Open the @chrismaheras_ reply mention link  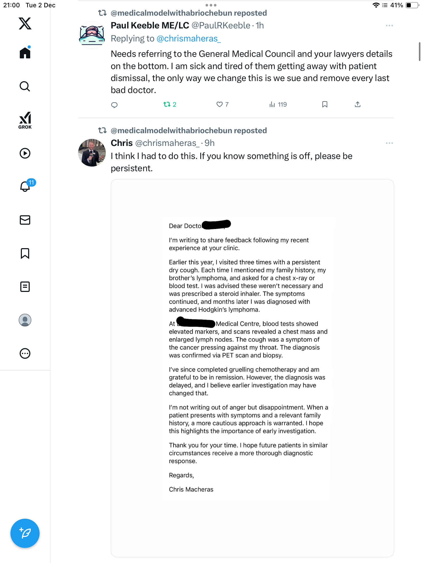tap(189, 39)
